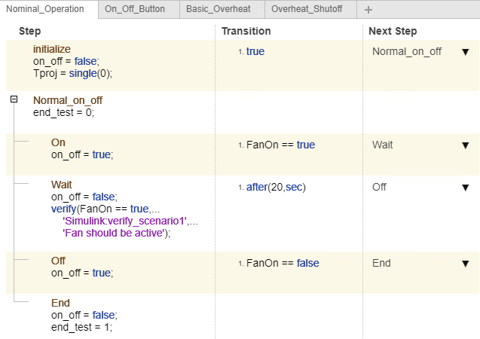Viewport: 480px width, 339px height.
Task: Click the Wait step name
Action: pyautogui.click(x=62, y=185)
